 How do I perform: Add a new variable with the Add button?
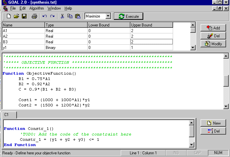[x=213, y=28]
